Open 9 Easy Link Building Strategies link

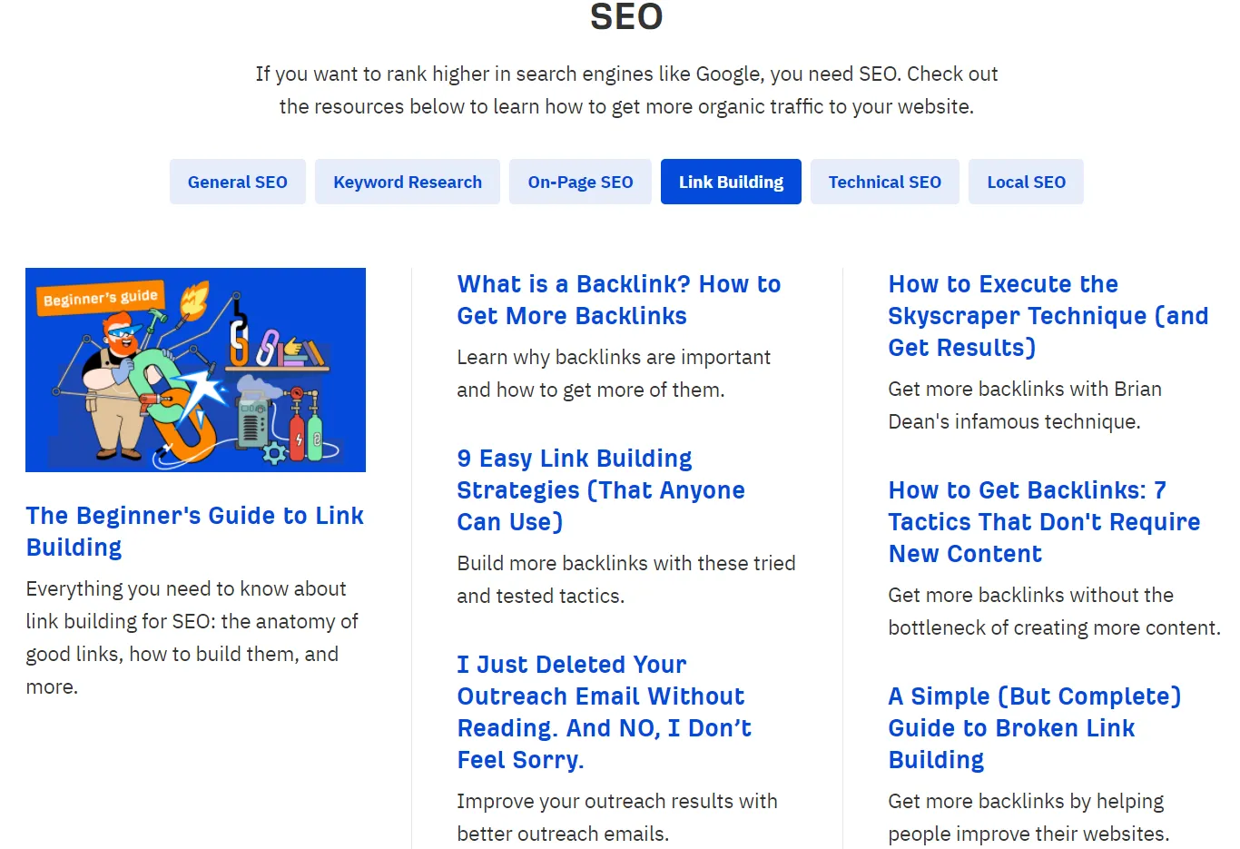click(600, 490)
